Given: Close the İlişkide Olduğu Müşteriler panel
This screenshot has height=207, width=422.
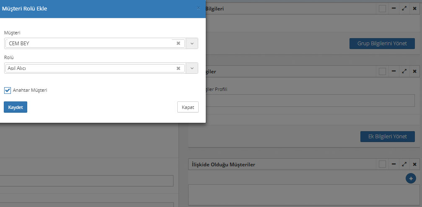Looking at the screenshot, I should tap(414, 164).
